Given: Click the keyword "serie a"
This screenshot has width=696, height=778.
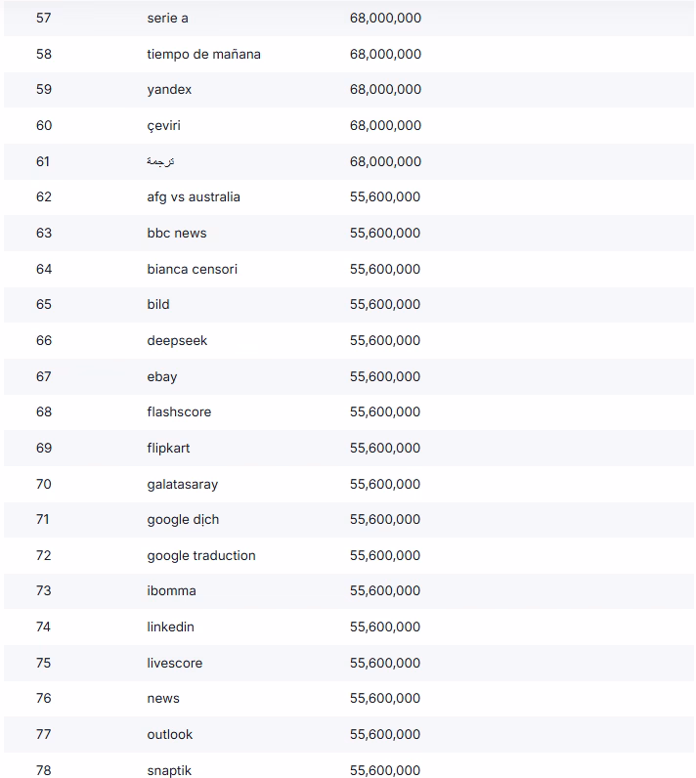Looking at the screenshot, I should [168, 18].
